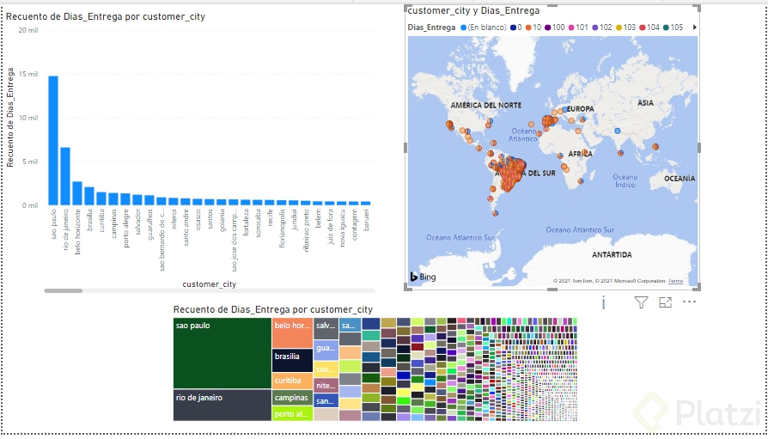Screen dimensions: 768x439
Task: Select legend entry 102
Action: [x=602, y=27]
